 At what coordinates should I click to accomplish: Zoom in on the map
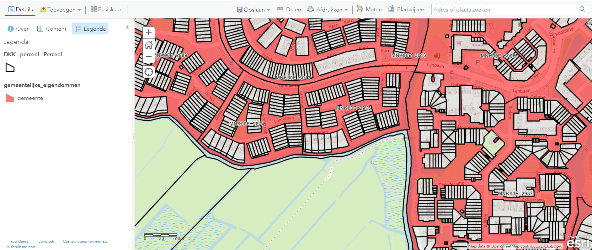(149, 32)
